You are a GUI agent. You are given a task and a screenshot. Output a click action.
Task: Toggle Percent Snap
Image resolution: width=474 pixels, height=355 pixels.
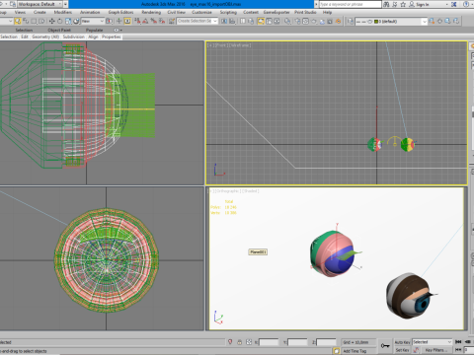coord(153,21)
